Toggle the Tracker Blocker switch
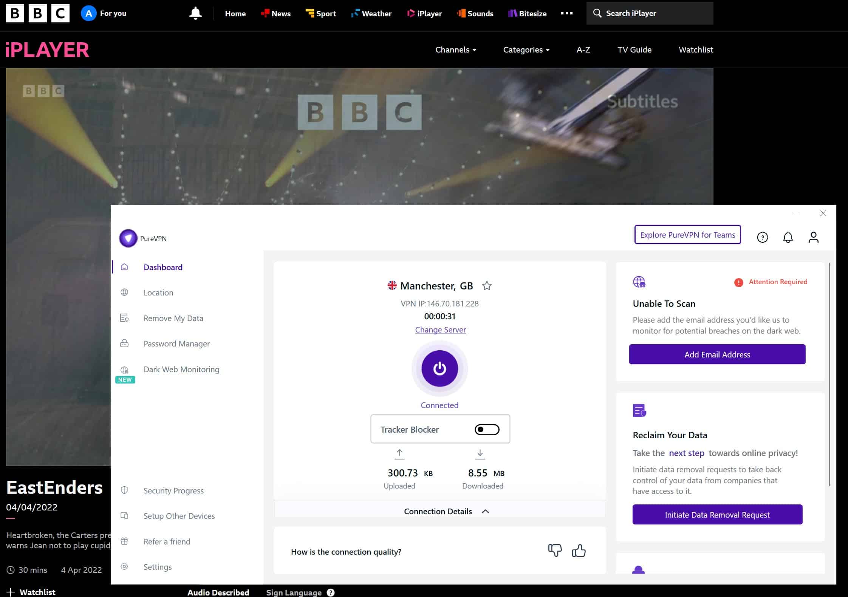 click(x=487, y=430)
